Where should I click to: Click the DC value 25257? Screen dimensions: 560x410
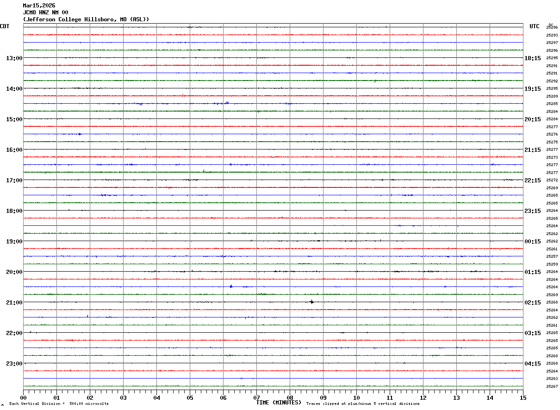552,256
